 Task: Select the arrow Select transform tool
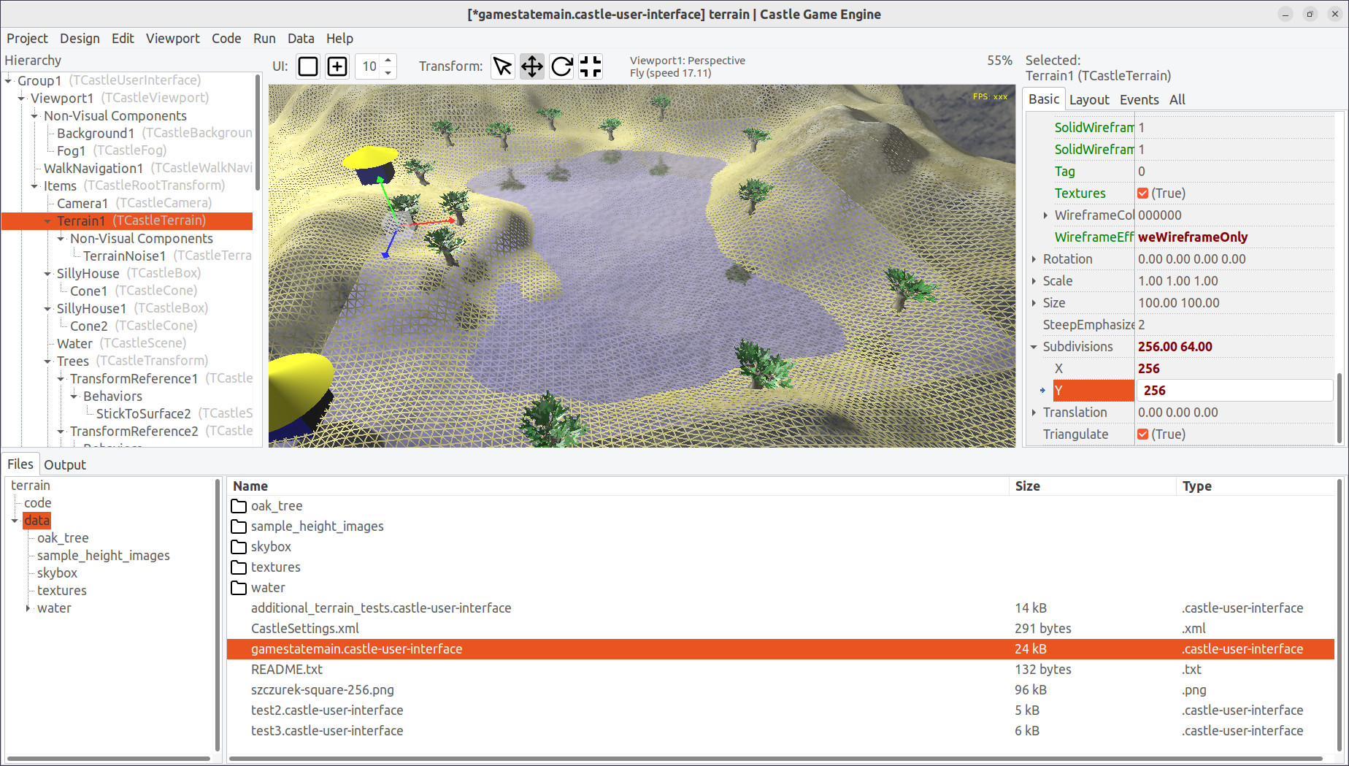click(502, 66)
